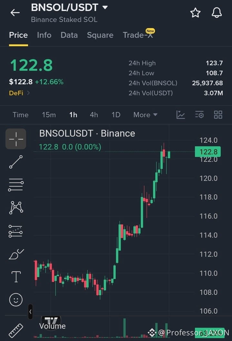Click the 24h High value 123.7
Viewport: 232px width, 341px height.
point(214,63)
